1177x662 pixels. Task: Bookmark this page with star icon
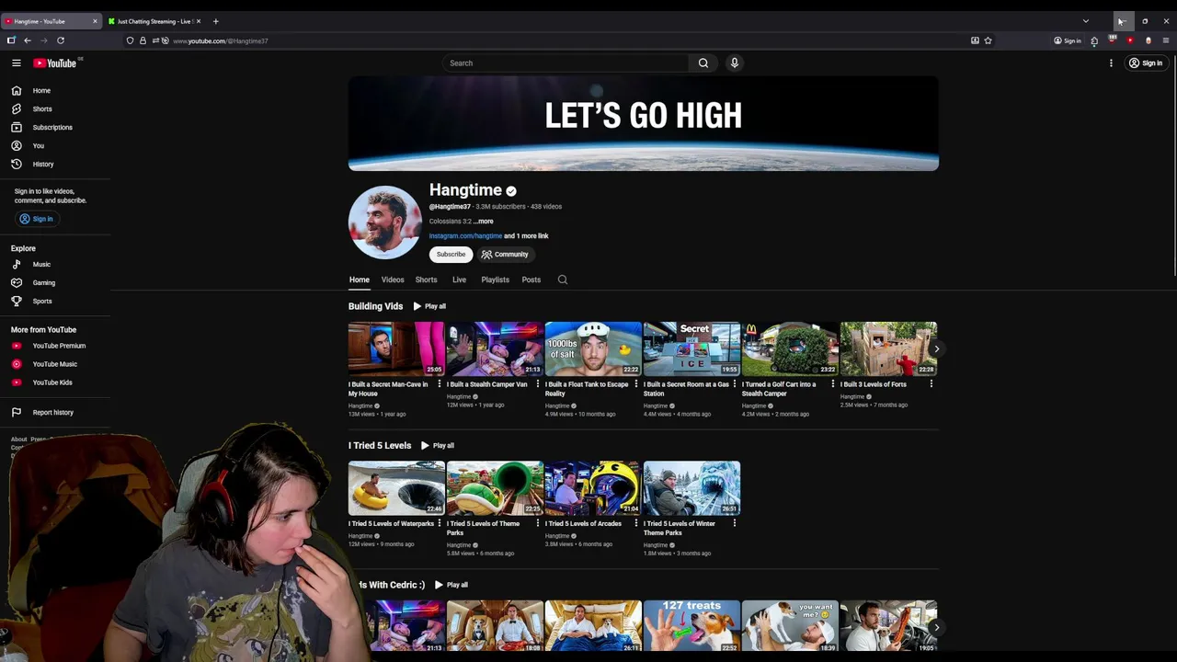click(988, 40)
